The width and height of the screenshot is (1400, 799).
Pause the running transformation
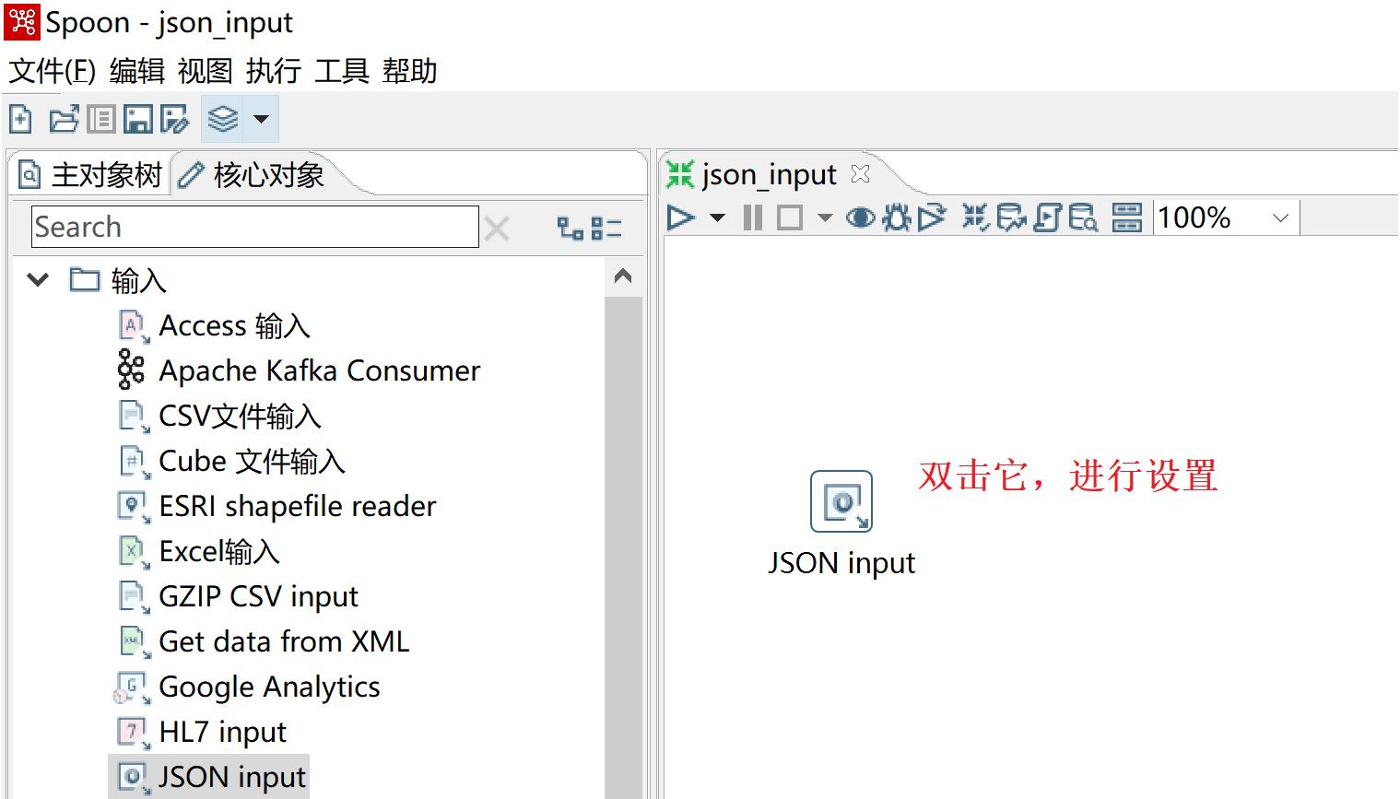point(753,218)
